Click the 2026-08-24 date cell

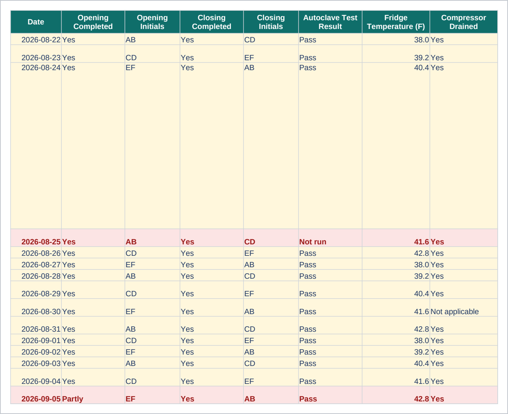pyautogui.click(x=36, y=146)
